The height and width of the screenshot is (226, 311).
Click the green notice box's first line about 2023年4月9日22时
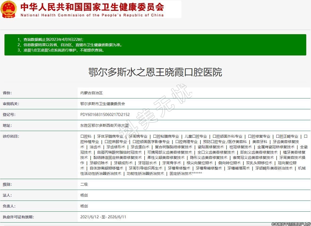pyautogui.click(x=50, y=40)
